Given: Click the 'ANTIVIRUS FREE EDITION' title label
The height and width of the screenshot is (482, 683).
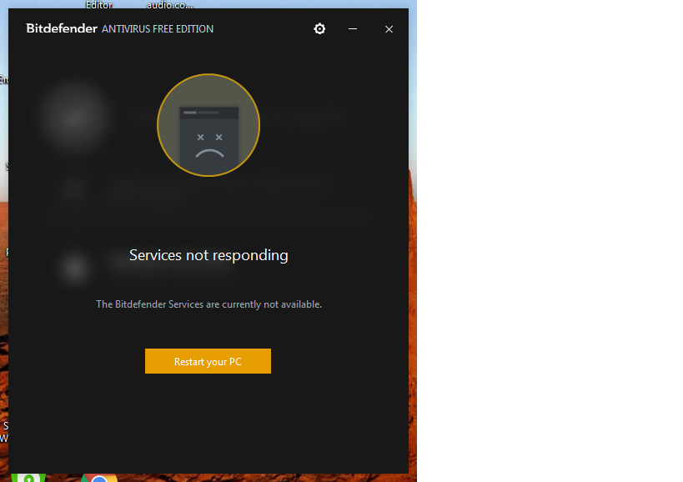Looking at the screenshot, I should (158, 29).
